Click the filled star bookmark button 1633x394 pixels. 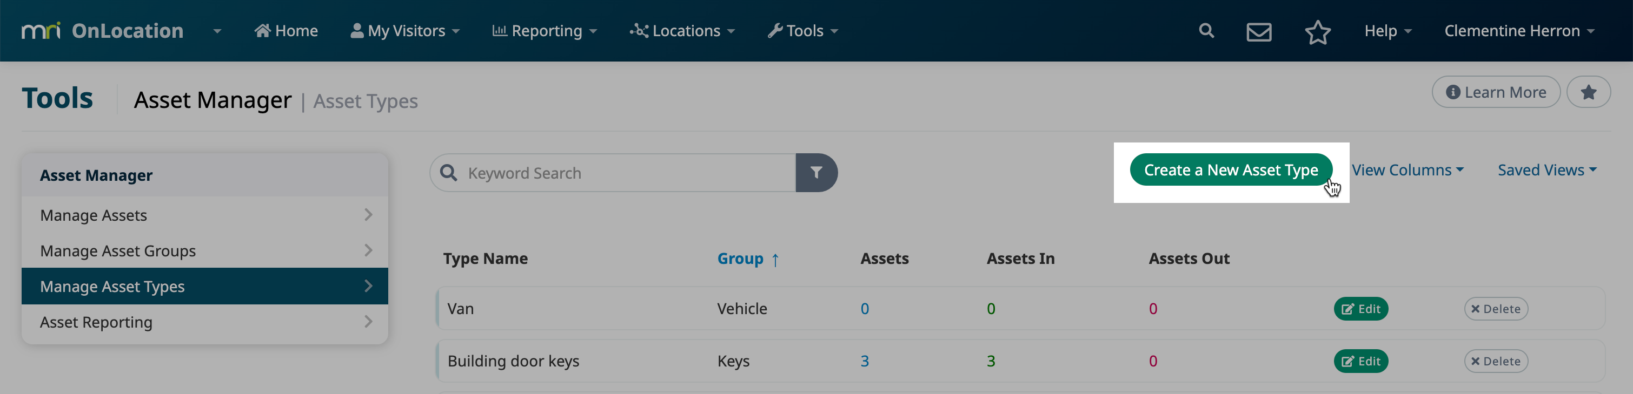coord(1588,92)
